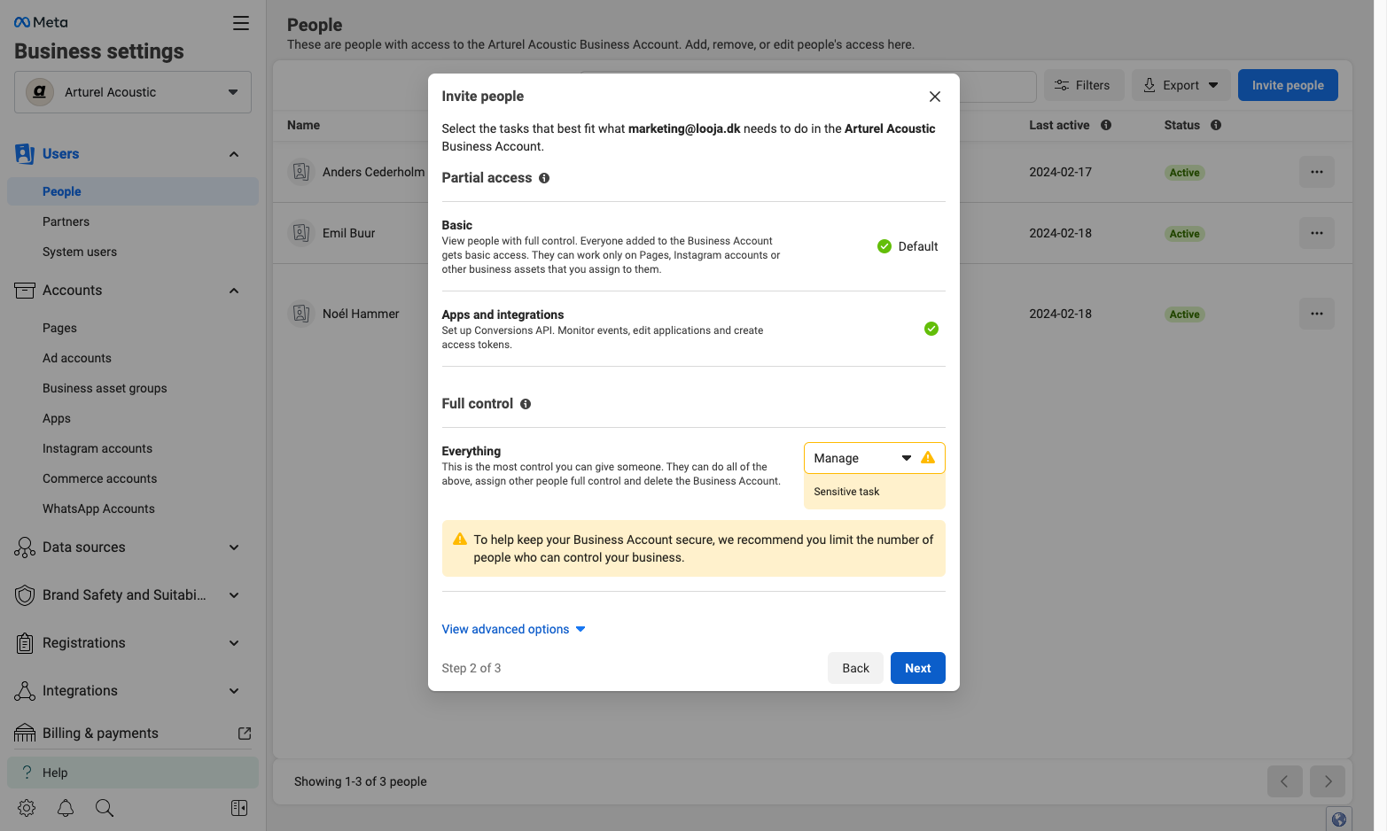Open more options for Noél Hammer row
Image resolution: width=1387 pixels, height=831 pixels.
coord(1317,314)
